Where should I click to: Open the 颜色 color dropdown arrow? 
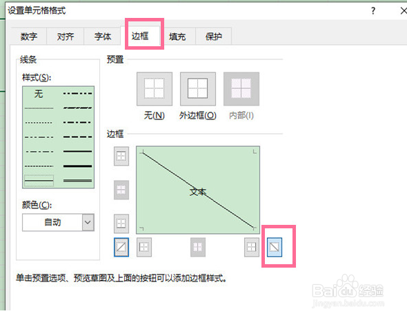tap(88, 223)
